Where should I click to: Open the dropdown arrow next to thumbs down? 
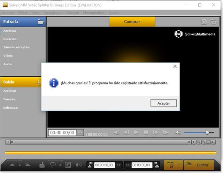pyautogui.click(x=60, y=165)
